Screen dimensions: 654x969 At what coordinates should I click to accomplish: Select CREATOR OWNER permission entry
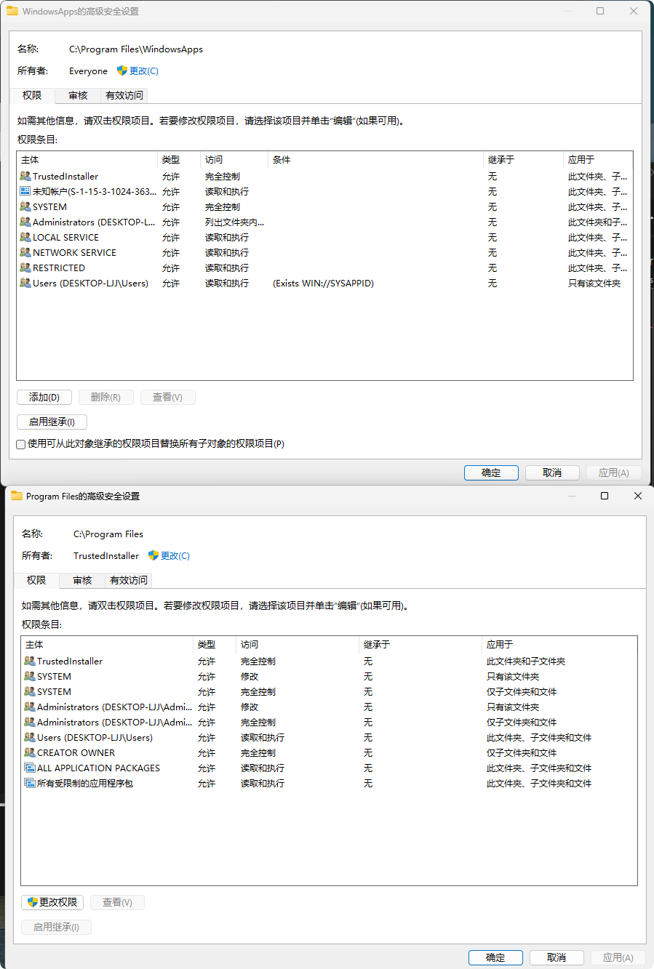pos(329,753)
